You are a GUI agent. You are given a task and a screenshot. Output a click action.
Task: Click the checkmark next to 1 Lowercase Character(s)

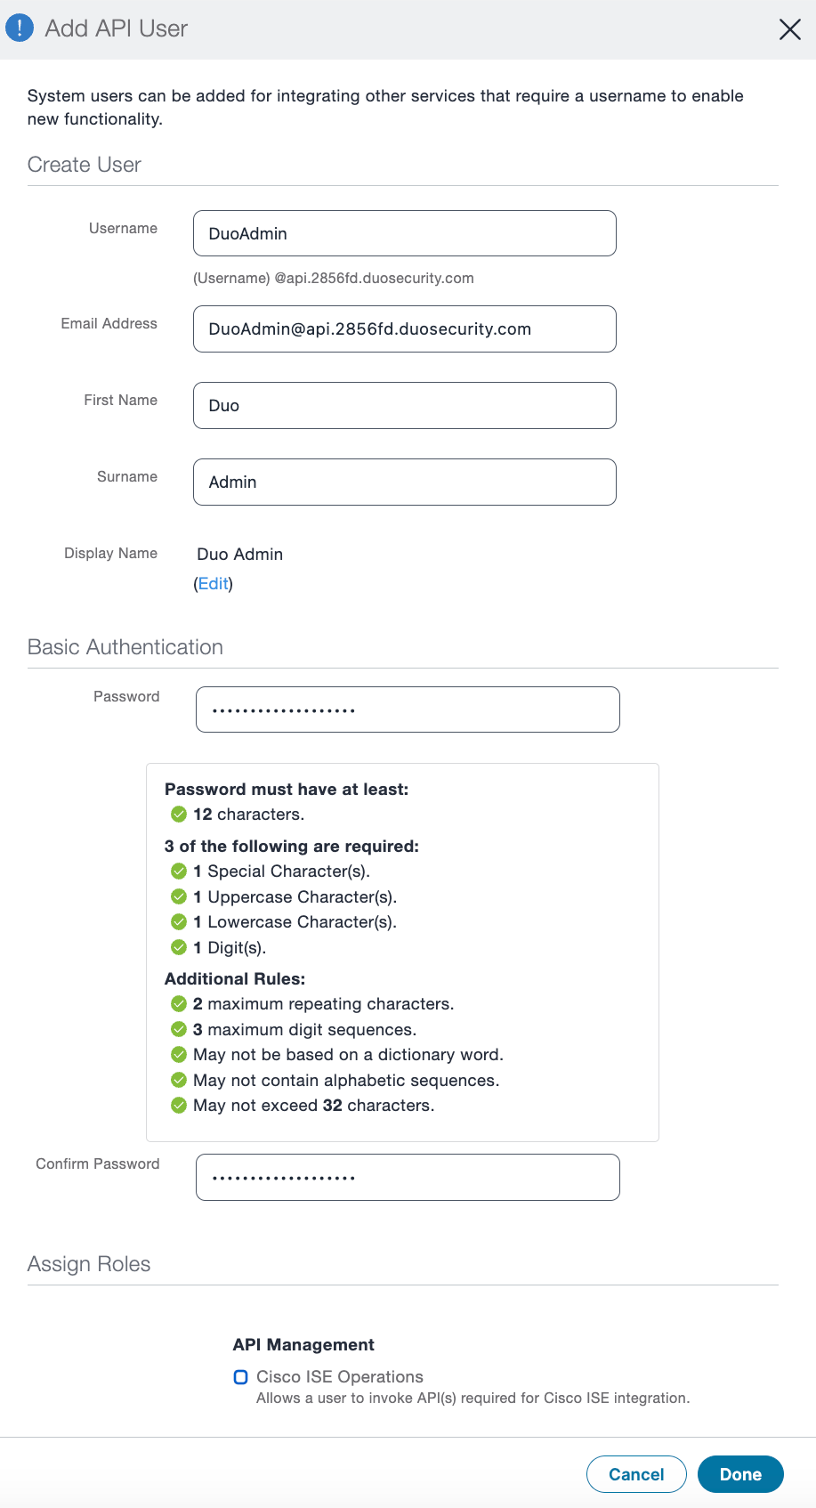pyautogui.click(x=178, y=921)
